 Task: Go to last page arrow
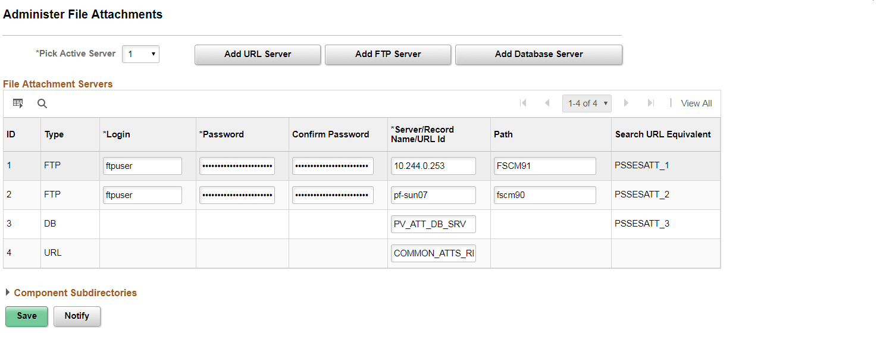650,103
